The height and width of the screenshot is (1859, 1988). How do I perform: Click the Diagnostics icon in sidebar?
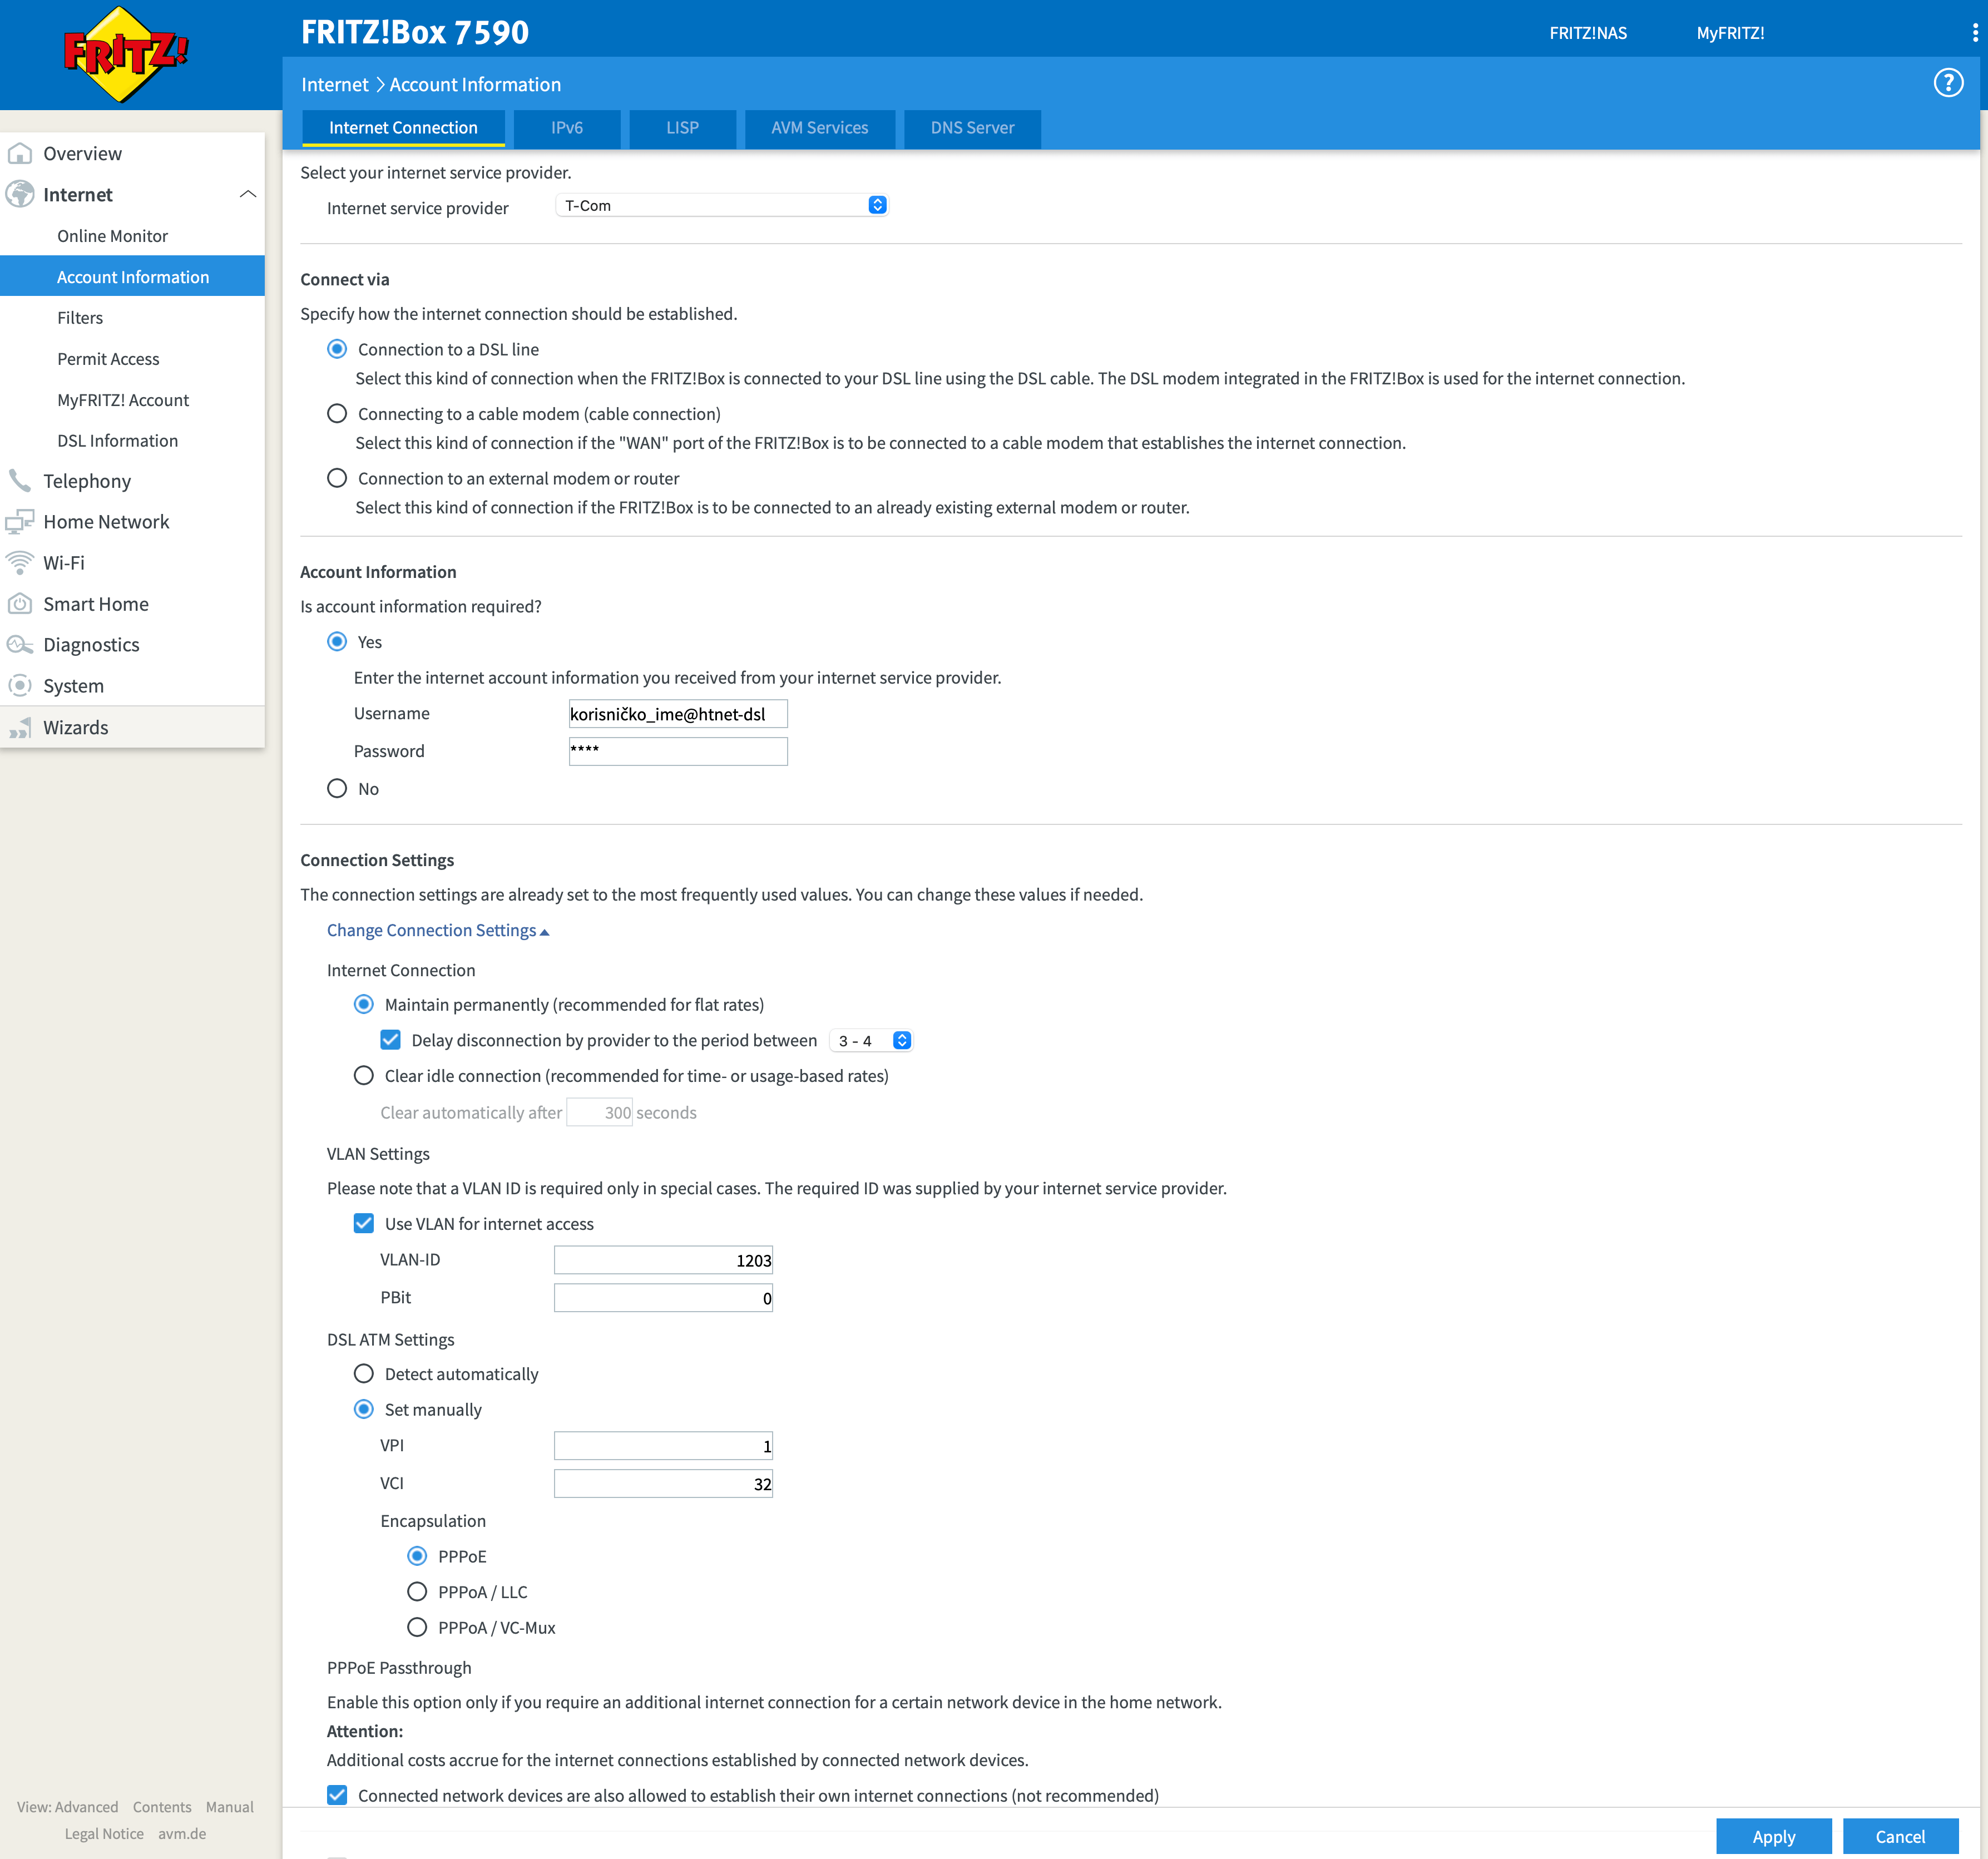tap(20, 645)
